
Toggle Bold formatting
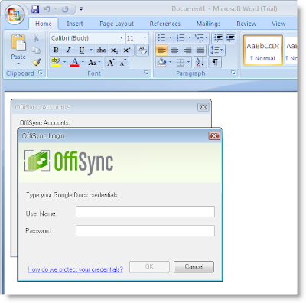point(56,50)
